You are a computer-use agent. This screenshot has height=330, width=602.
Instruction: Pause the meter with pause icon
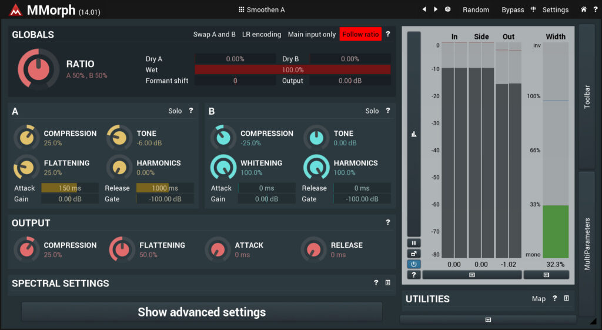point(414,243)
